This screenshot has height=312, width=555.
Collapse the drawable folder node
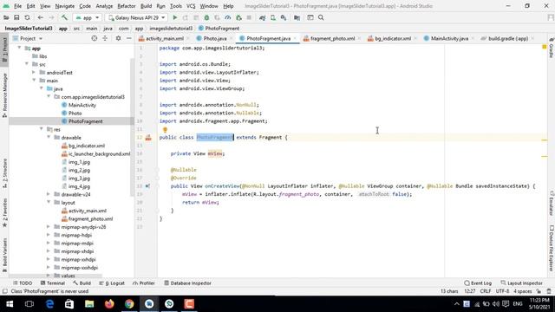pyautogui.click(x=49, y=137)
